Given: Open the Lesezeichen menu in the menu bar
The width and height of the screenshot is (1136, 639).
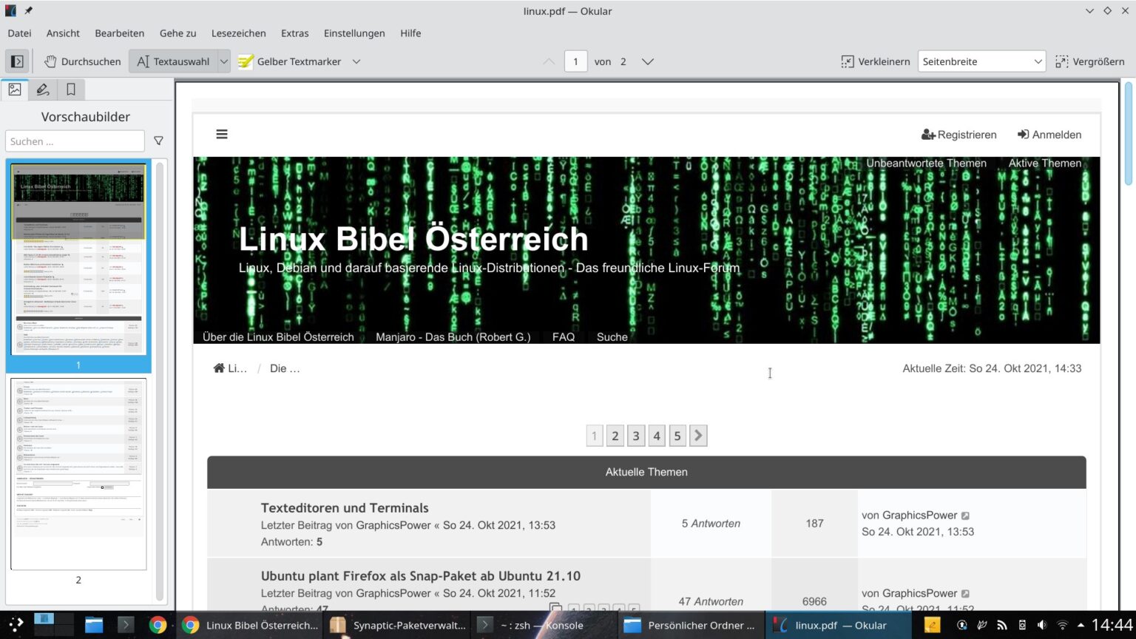Looking at the screenshot, I should (238, 33).
